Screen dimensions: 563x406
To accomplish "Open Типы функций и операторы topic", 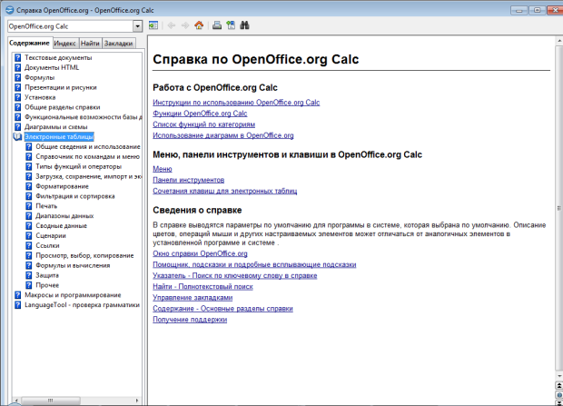I will tap(79, 166).
